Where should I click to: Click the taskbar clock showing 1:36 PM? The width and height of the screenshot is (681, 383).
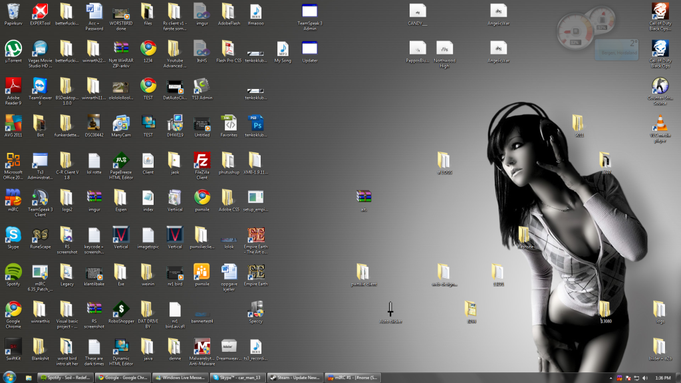click(x=662, y=378)
